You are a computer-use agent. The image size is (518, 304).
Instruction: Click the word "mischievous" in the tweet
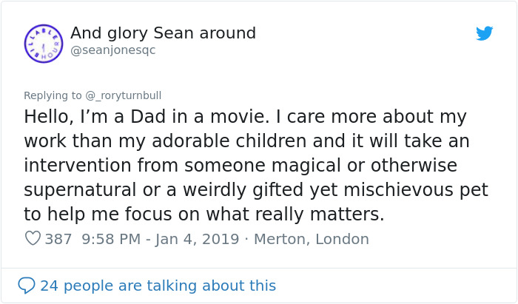click(x=394, y=190)
